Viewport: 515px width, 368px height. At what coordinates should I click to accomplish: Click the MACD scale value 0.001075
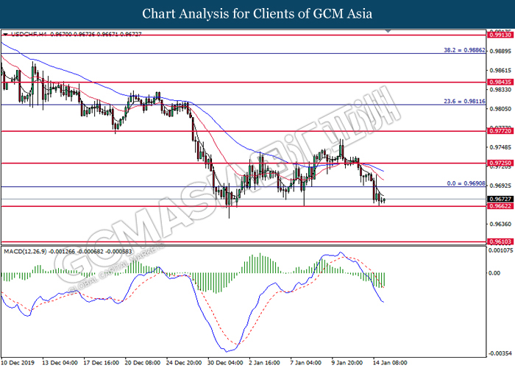[x=500, y=250]
